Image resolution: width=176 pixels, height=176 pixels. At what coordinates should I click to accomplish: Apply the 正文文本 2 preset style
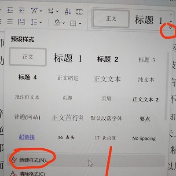pyautogui.click(x=146, y=99)
